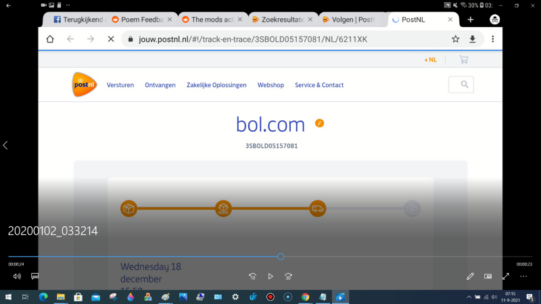
Task: Open Task View from the taskbar
Action: (26, 297)
